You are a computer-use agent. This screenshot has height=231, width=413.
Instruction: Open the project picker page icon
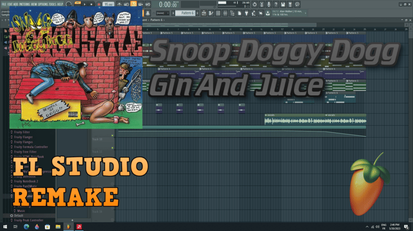pyautogui.click(x=240, y=13)
